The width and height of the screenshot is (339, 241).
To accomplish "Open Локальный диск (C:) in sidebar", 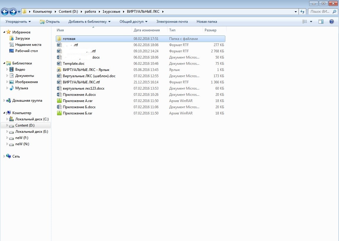I will point(32,119).
